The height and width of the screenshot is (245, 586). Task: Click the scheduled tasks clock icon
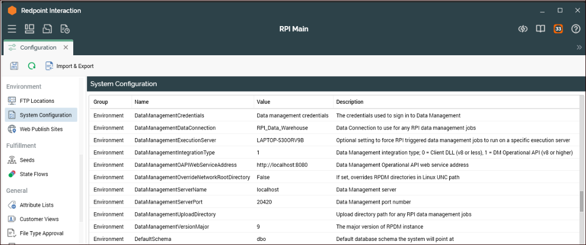point(65,29)
